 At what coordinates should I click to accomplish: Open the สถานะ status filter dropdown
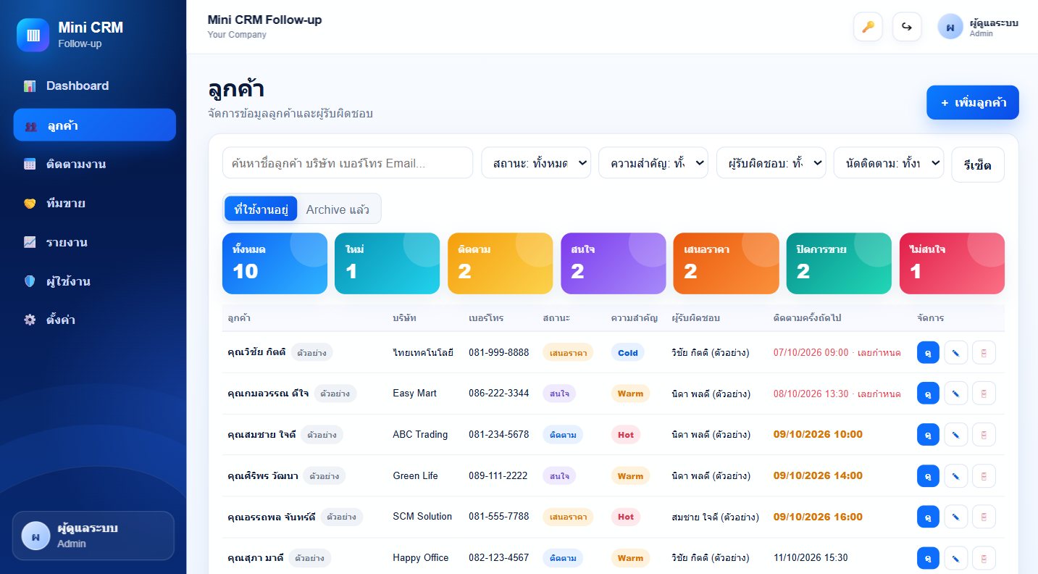click(x=536, y=163)
